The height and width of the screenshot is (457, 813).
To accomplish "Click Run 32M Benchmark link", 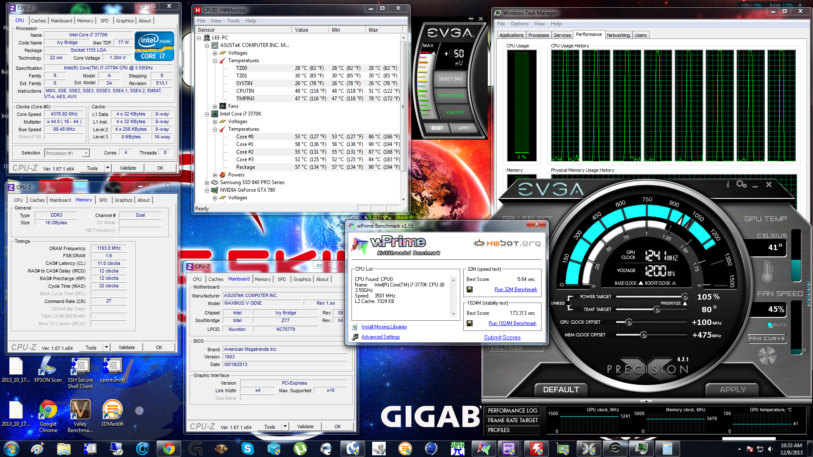I will 516,289.
